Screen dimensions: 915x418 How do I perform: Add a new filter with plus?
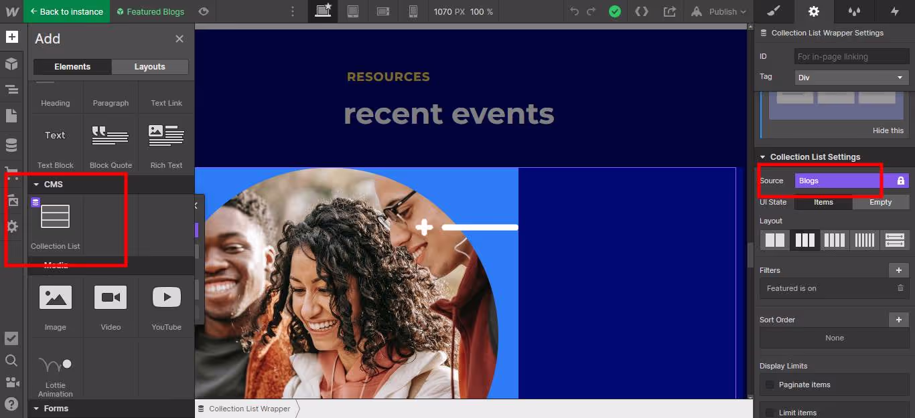899,270
